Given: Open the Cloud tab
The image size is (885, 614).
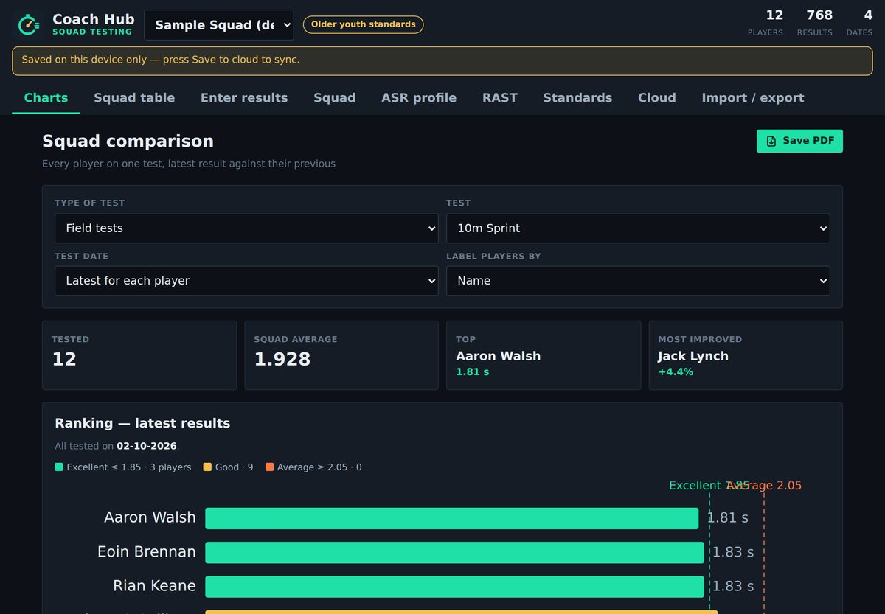Looking at the screenshot, I should [657, 98].
